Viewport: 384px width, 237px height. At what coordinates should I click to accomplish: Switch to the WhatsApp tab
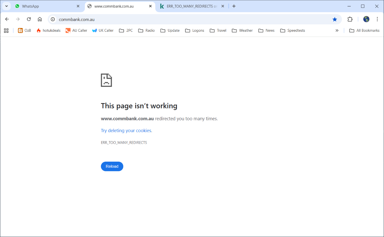(x=47, y=6)
